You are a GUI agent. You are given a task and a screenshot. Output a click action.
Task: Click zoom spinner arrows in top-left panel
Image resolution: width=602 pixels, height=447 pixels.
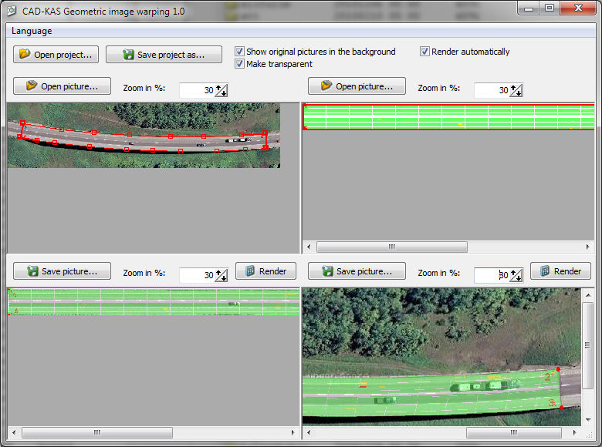(x=221, y=90)
